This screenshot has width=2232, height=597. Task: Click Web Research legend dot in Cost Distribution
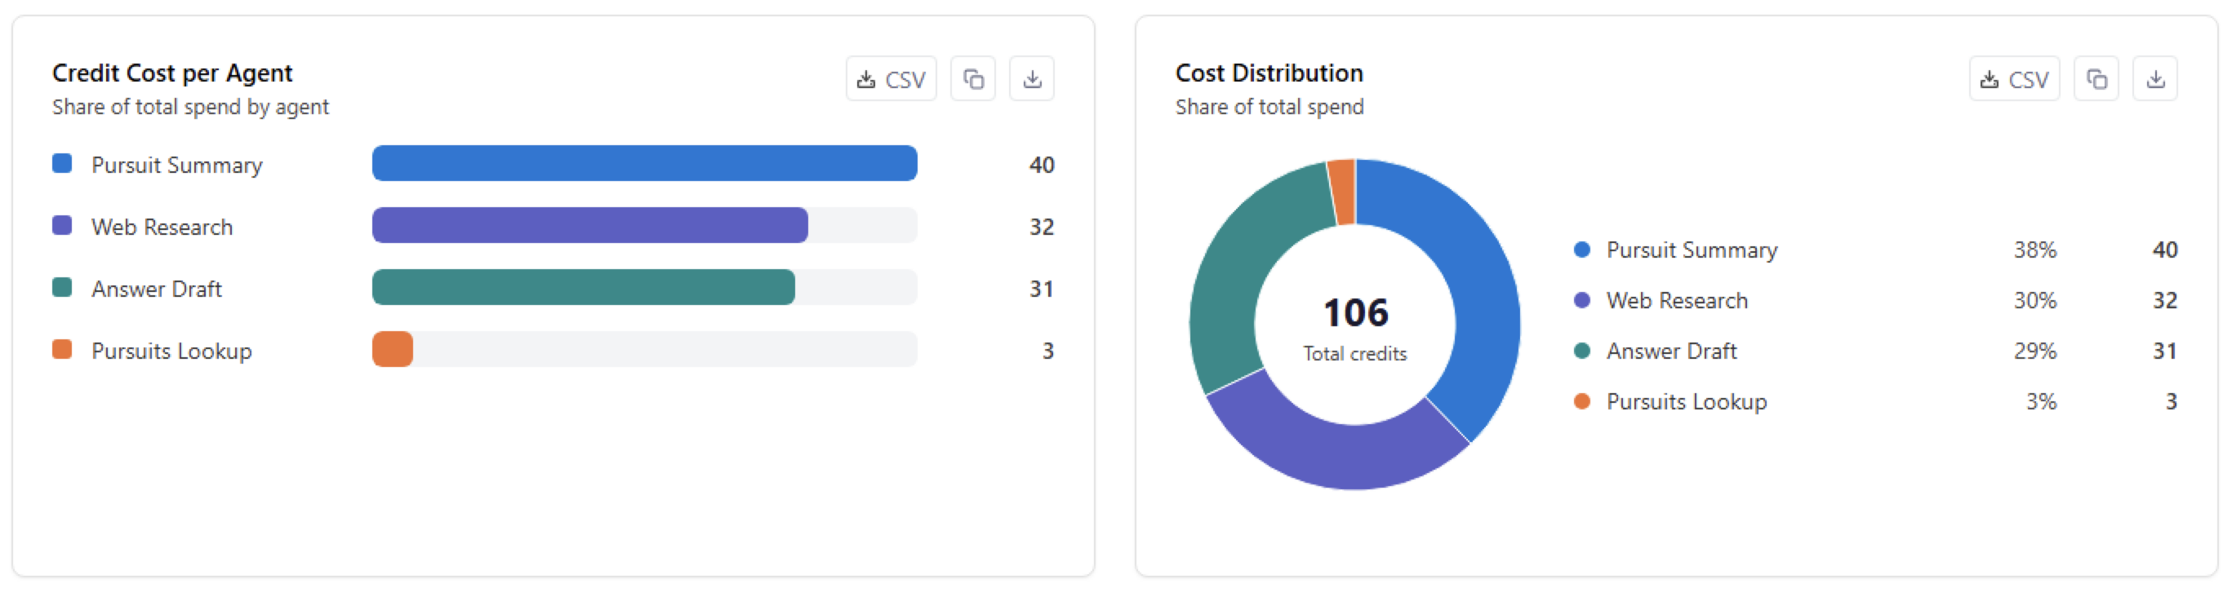click(1581, 300)
